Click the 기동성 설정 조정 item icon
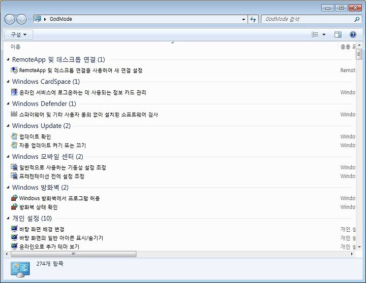This screenshot has height=283, width=366. click(x=14, y=167)
